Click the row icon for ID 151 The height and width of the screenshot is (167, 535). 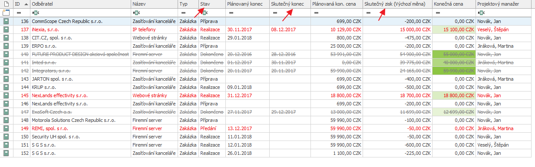[6, 145]
